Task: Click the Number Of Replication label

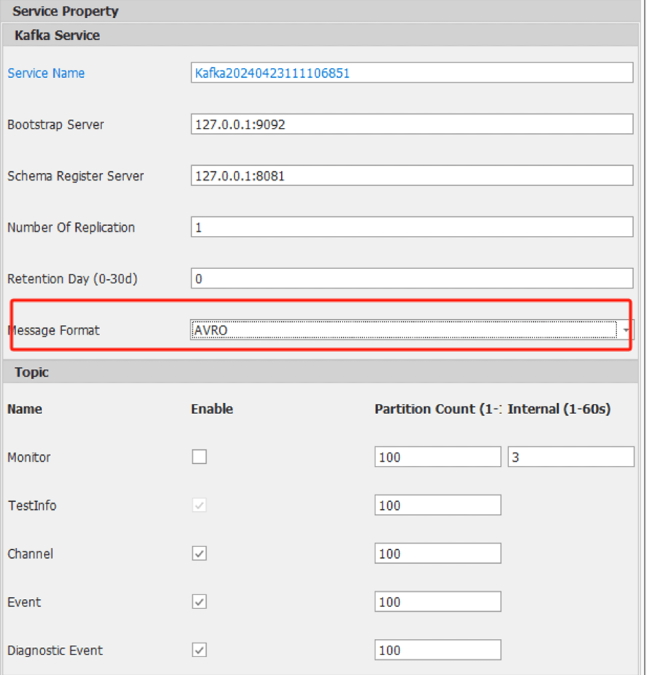Action: 71,227
